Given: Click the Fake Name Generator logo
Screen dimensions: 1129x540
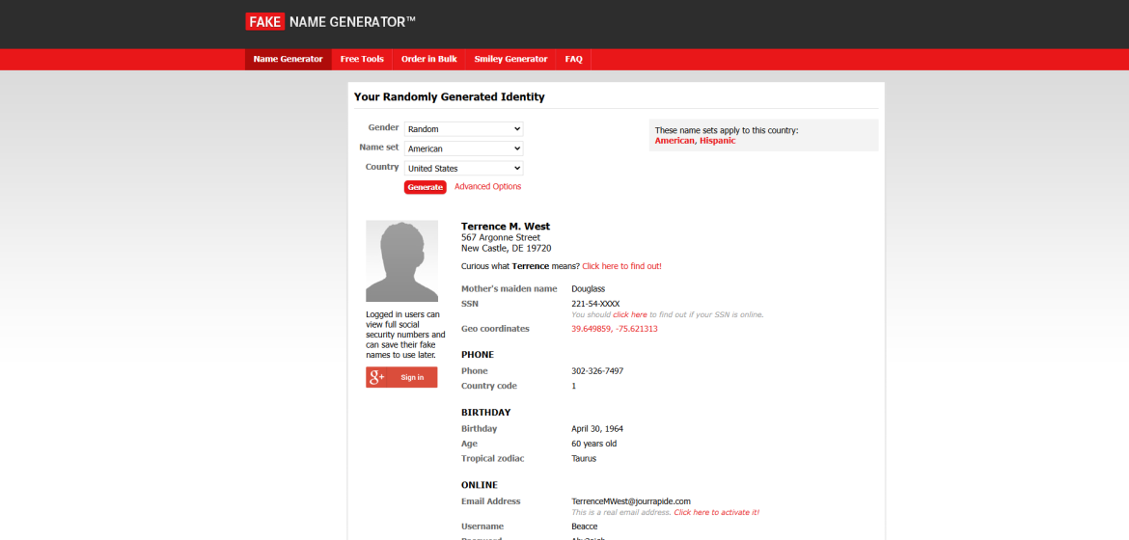Looking at the screenshot, I should point(330,21).
